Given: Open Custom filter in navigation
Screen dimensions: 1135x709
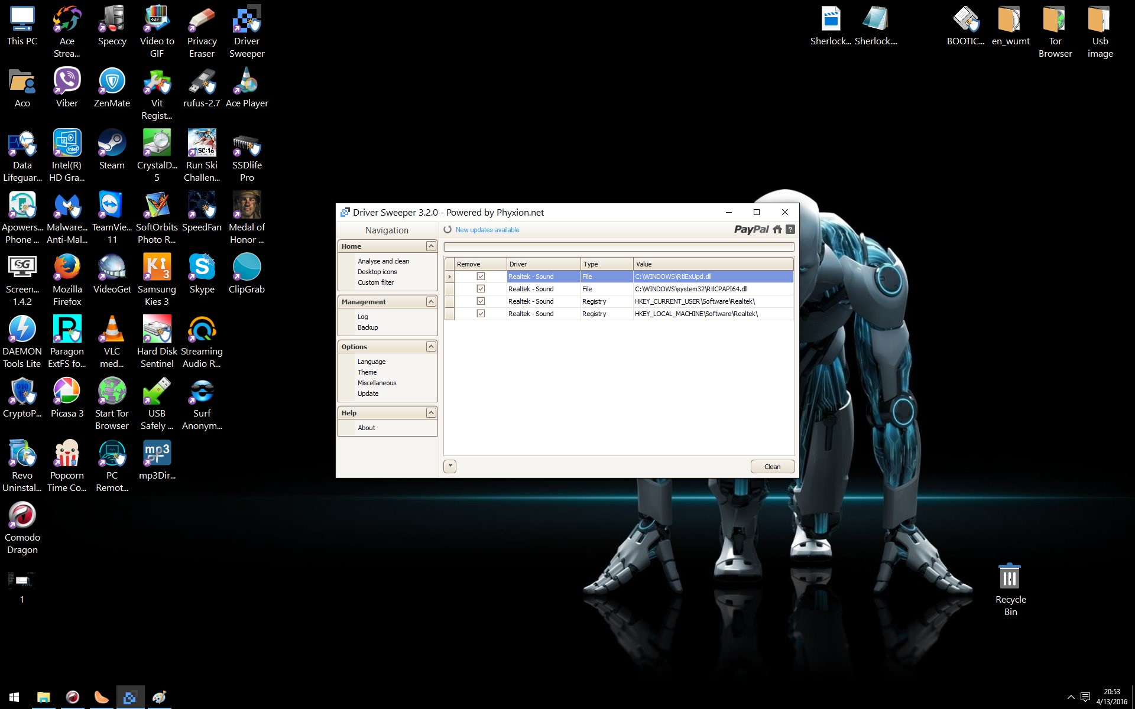Looking at the screenshot, I should pos(375,282).
